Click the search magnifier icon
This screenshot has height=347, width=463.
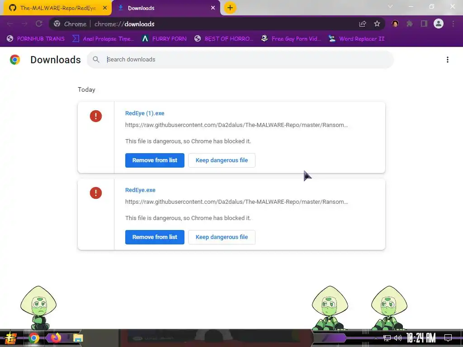pos(96,59)
